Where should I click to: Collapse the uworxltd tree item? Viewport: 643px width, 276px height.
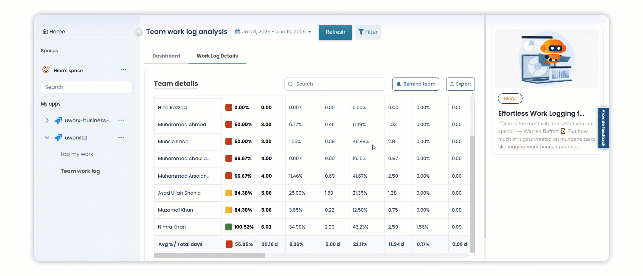click(x=47, y=138)
